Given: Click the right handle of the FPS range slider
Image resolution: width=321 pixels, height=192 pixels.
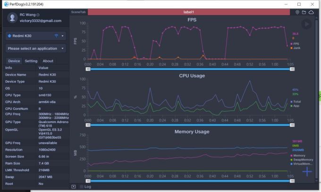Looking at the screenshot, I should [292, 69].
